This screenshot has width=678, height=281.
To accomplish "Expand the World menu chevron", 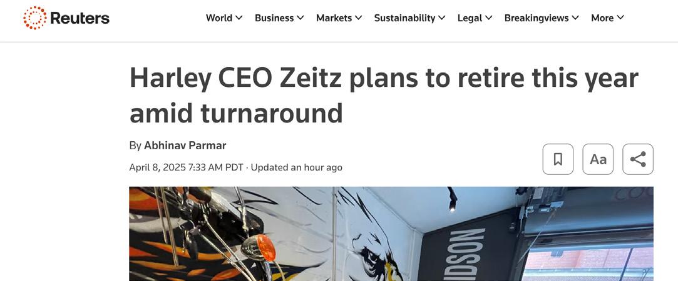I will point(239,18).
